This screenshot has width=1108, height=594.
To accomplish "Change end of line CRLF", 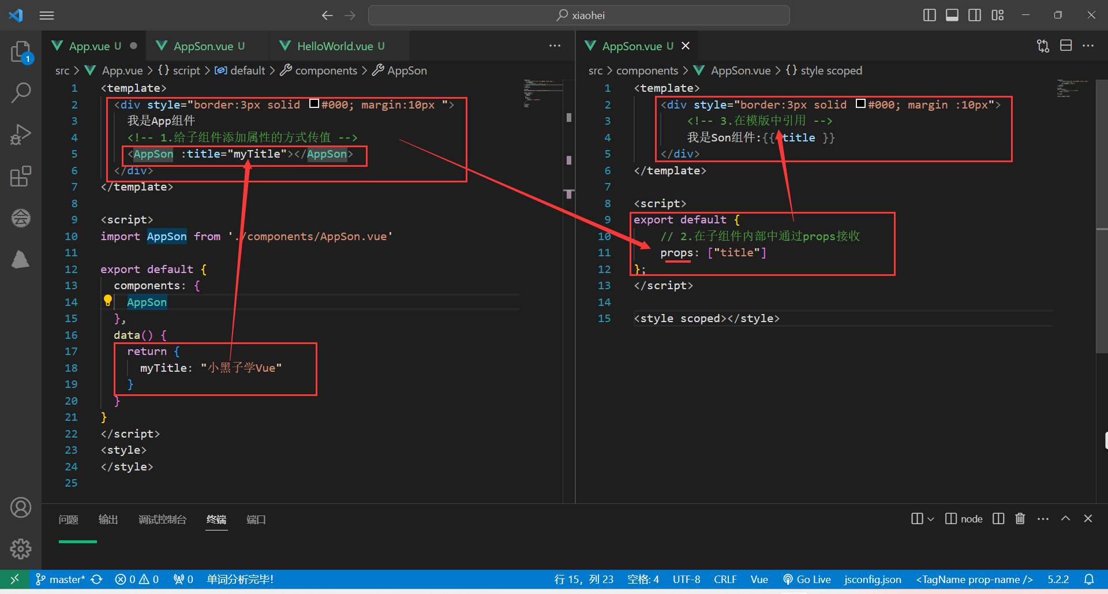I will (725, 579).
